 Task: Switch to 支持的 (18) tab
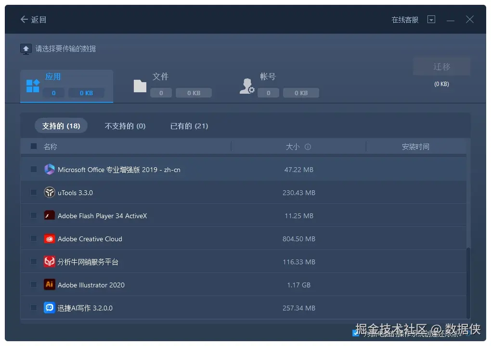pyautogui.click(x=61, y=125)
